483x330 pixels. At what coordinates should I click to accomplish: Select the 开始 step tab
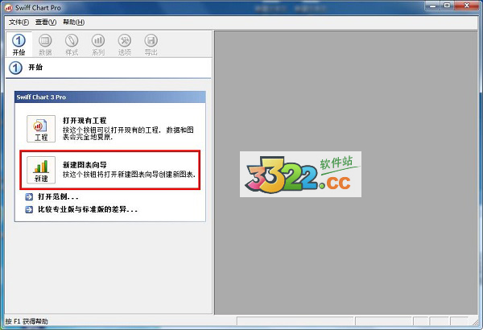tap(19, 44)
